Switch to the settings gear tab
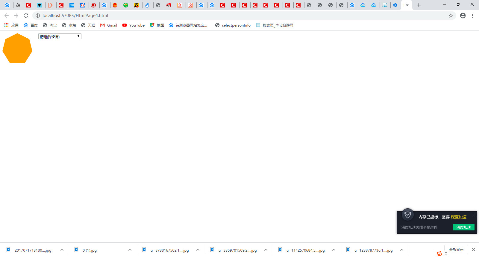479x257 pixels. pyautogui.click(x=395, y=5)
